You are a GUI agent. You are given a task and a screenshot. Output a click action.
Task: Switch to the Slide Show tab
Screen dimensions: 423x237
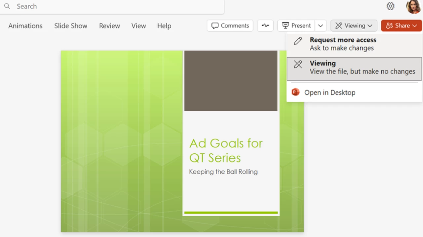[x=71, y=26]
